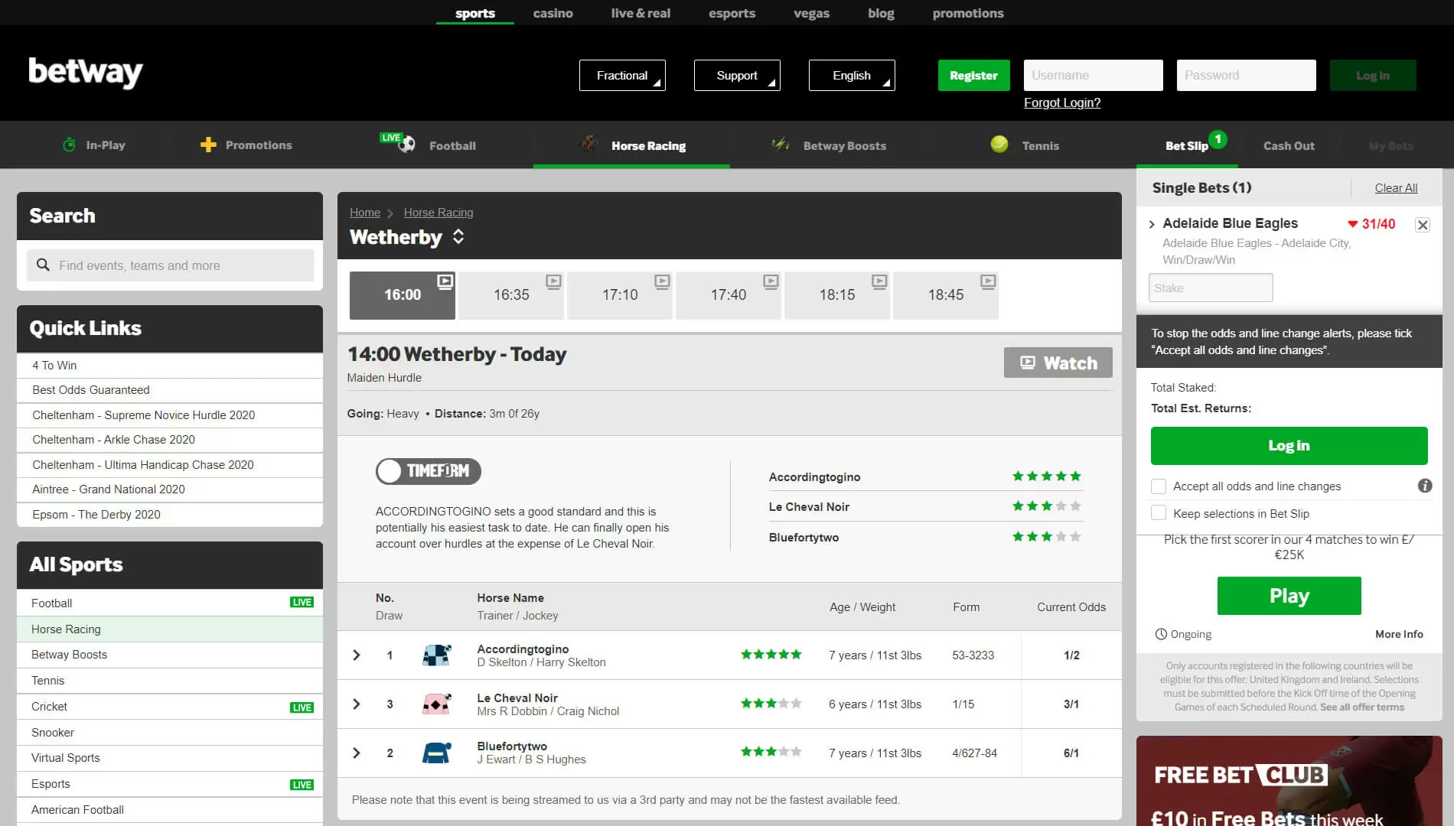Open the Wetherby racecourse selector
This screenshot has width=1454, height=826.
(458, 237)
